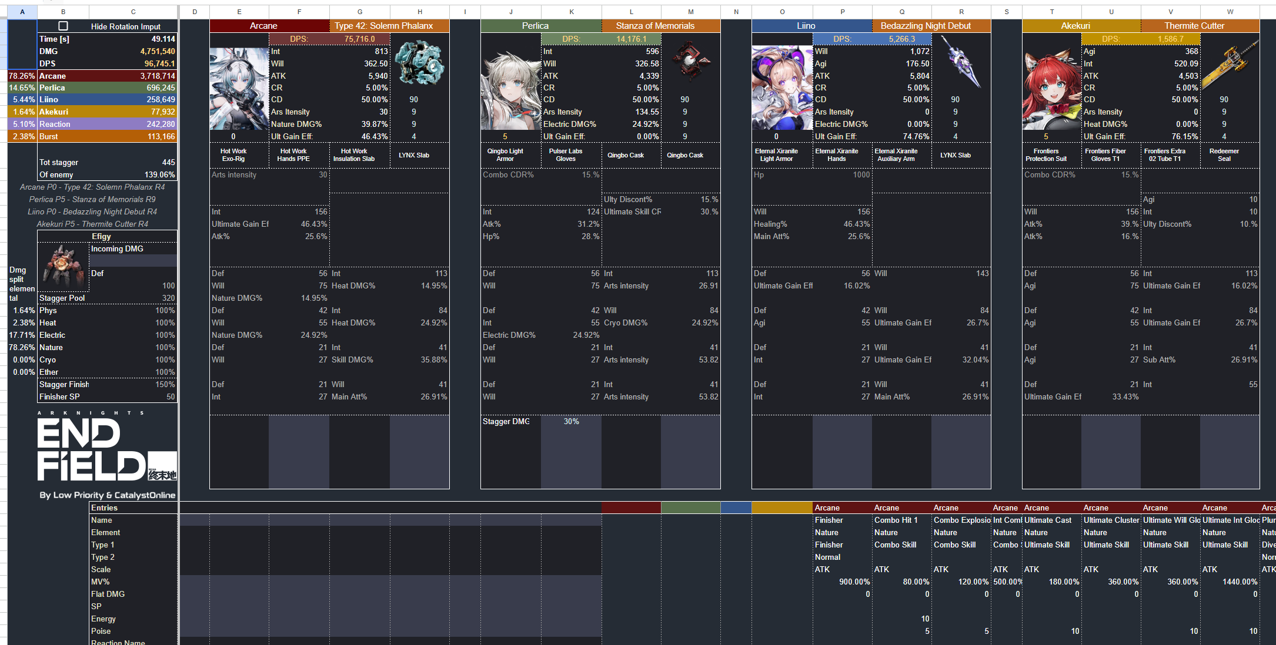The image size is (1276, 645).
Task: Click the Type 42: Solemn Phalanx title cell
Action: pos(389,26)
